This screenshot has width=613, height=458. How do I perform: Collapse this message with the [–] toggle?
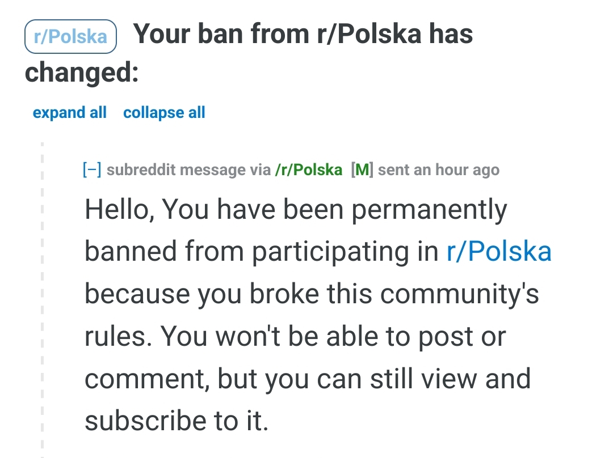tap(92, 169)
